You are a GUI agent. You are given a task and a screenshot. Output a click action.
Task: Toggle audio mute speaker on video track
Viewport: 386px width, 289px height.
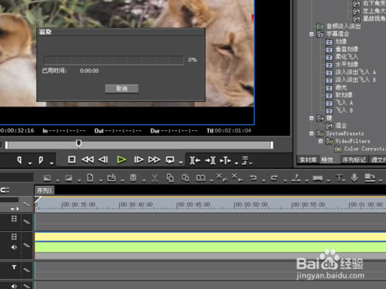coord(14,247)
